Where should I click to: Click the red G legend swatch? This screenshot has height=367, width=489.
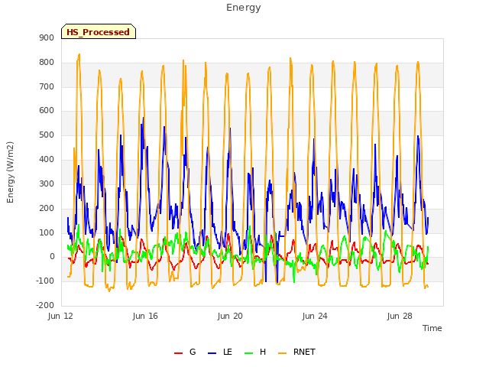coord(178,353)
